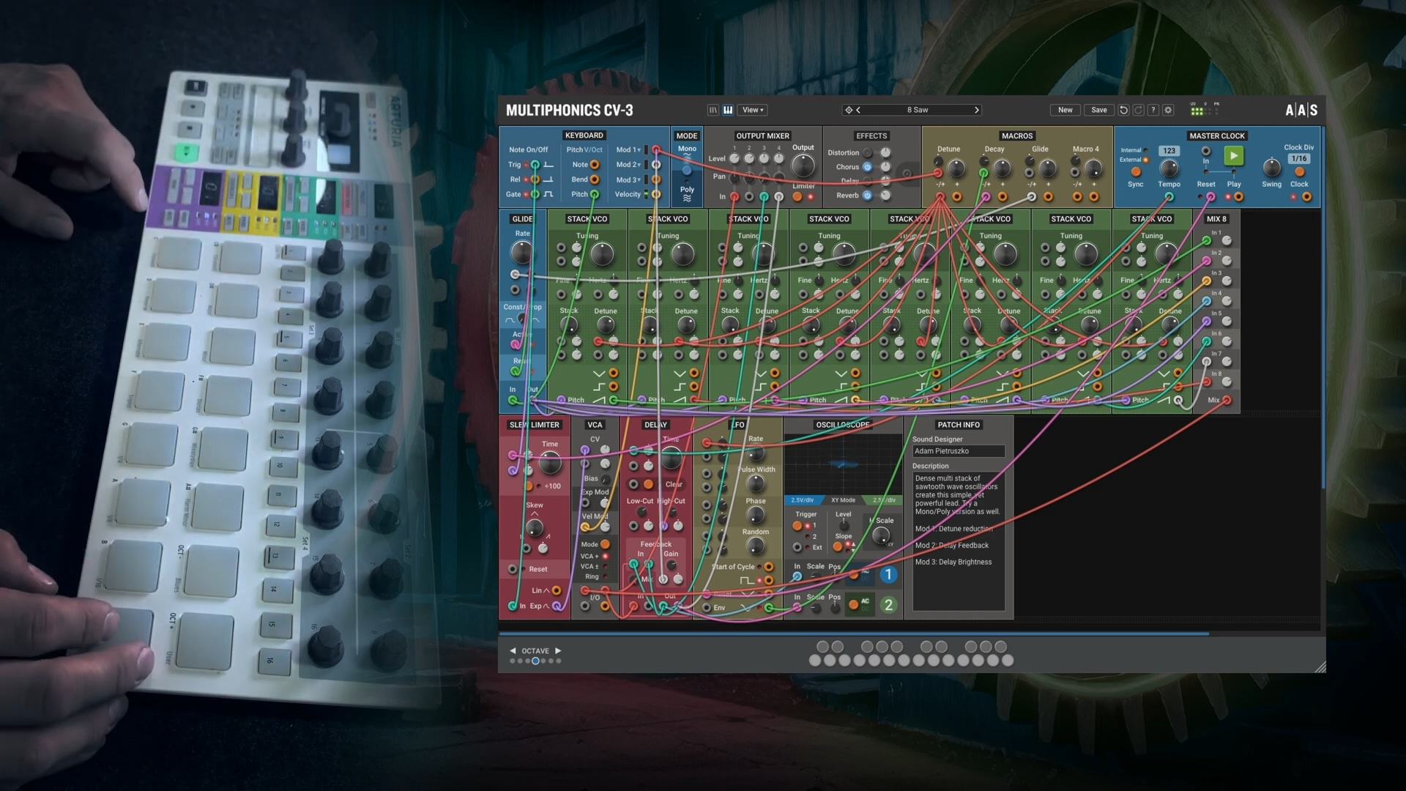Click the Mono/Poly mode switch slider

(687, 170)
